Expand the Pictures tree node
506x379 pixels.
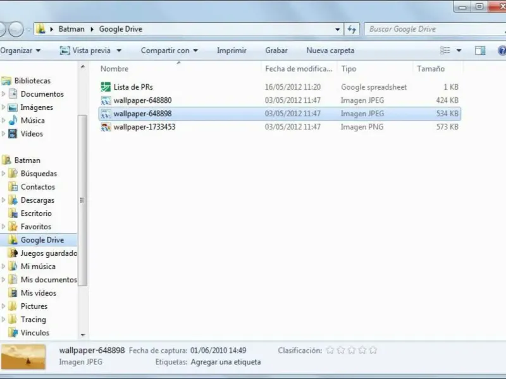4,306
